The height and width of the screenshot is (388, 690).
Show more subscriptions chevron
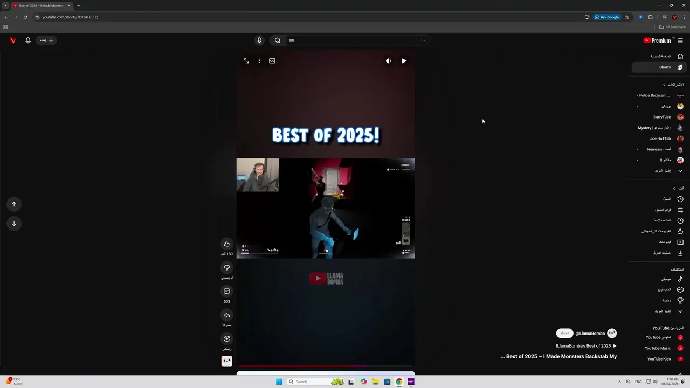680,171
